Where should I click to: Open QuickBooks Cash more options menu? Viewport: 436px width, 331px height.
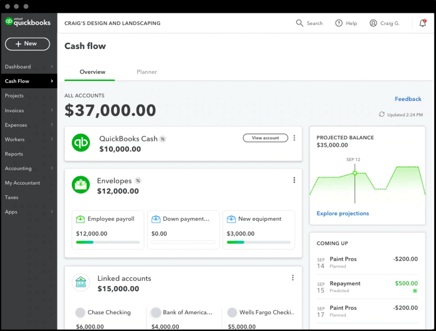click(294, 138)
